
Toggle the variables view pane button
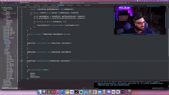click(x=167, y=88)
